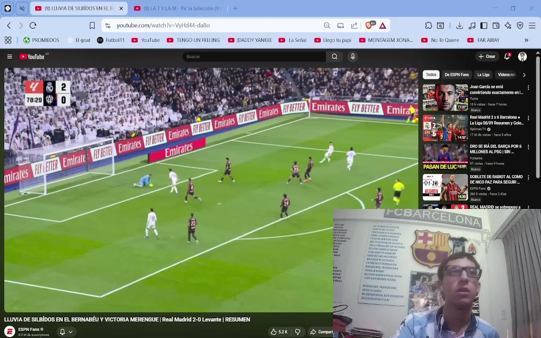541x338 pixels.
Task: Click the ESPN Fans channel name
Action: [x=28, y=330]
